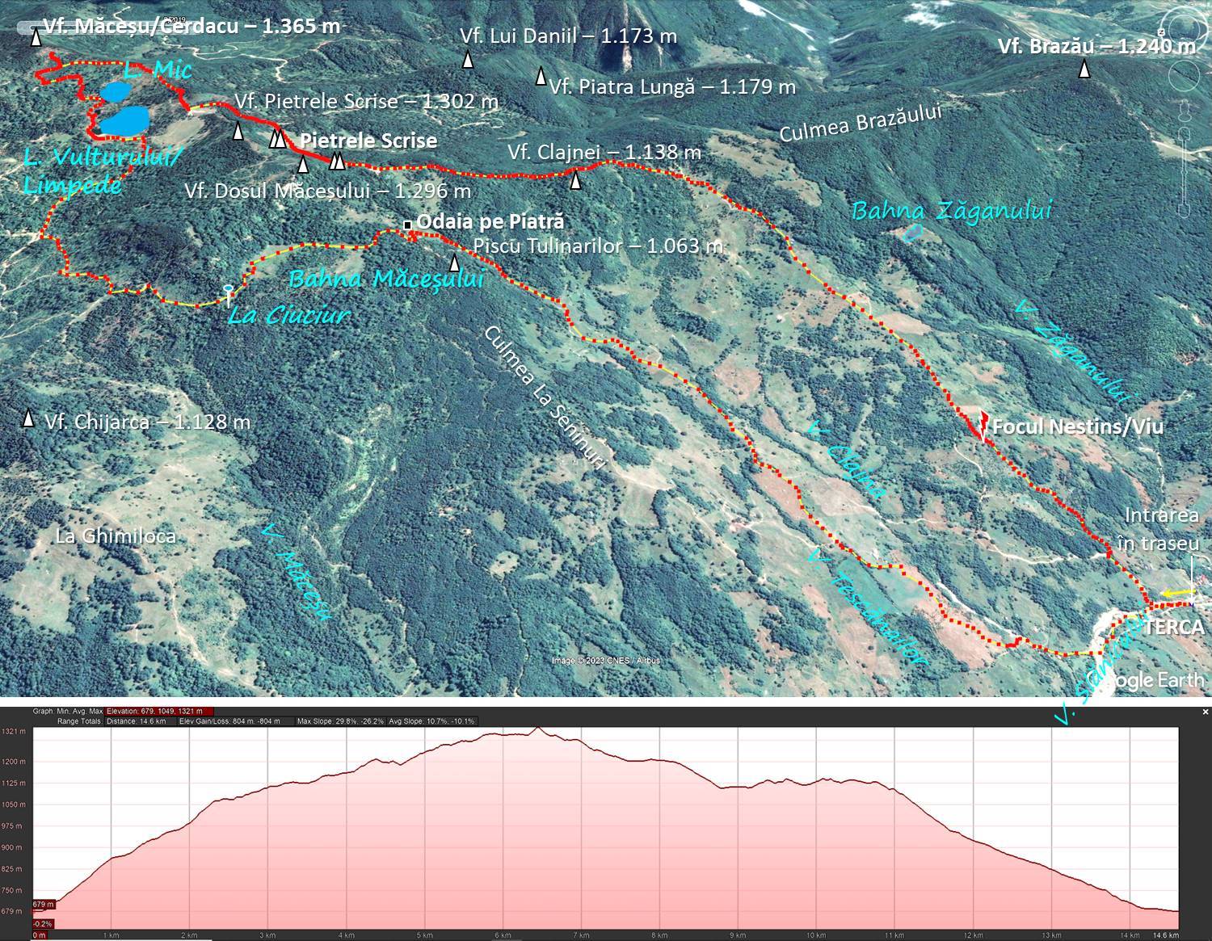
Task: Click the Vf. Piatra Lungă peak marker
Action: 541,78
